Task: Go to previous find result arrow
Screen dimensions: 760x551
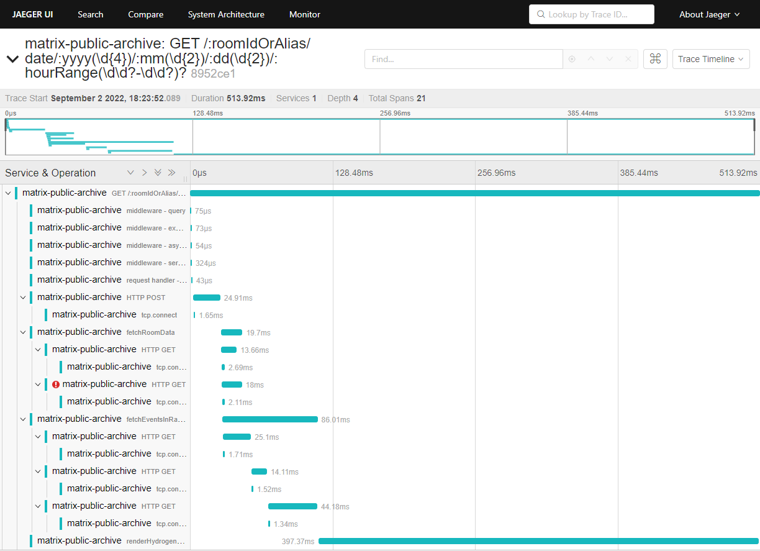Action: pos(591,59)
